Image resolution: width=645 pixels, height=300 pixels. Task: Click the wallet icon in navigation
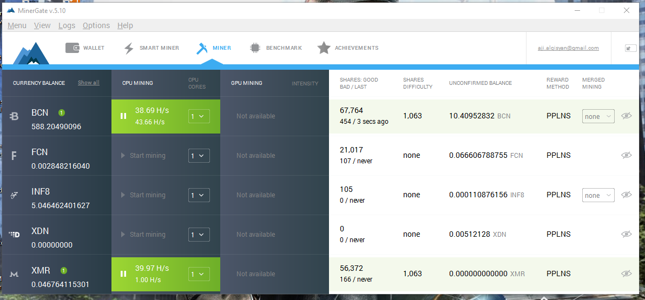coord(72,48)
